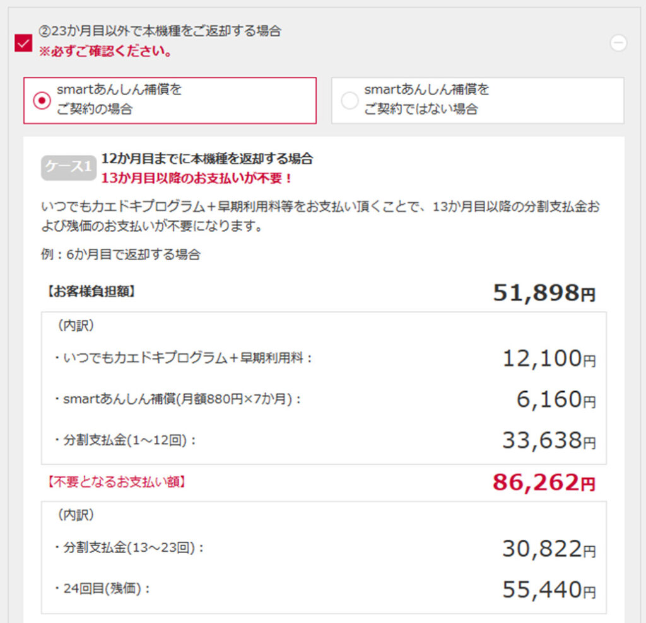Click the 12か月目までに本機種を返却する場合 heading
The image size is (646, 623).
pyautogui.click(x=207, y=159)
